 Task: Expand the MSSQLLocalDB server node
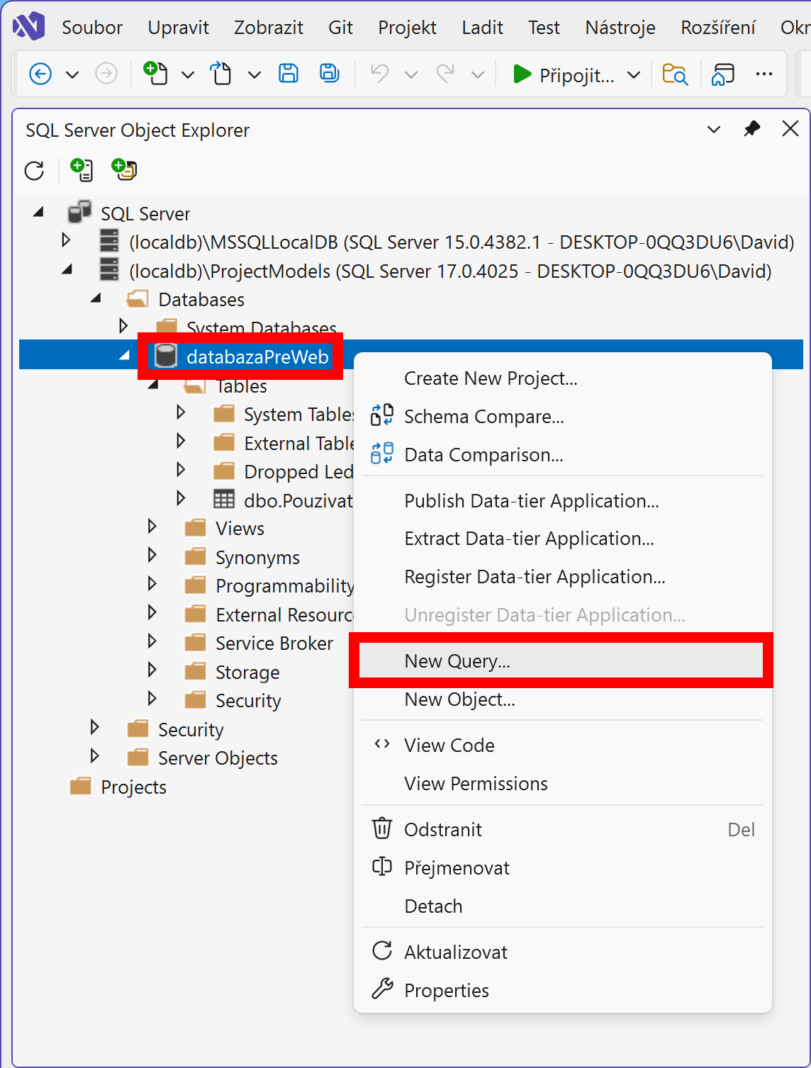coord(66,240)
